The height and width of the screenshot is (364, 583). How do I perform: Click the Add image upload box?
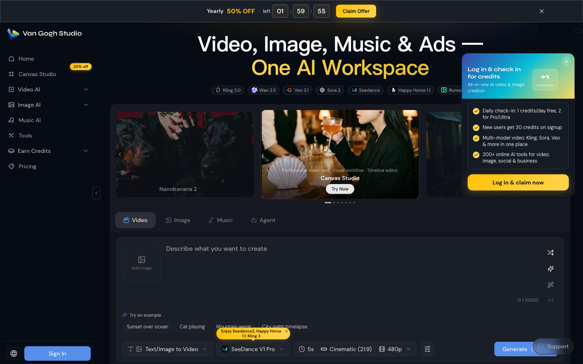142,263
